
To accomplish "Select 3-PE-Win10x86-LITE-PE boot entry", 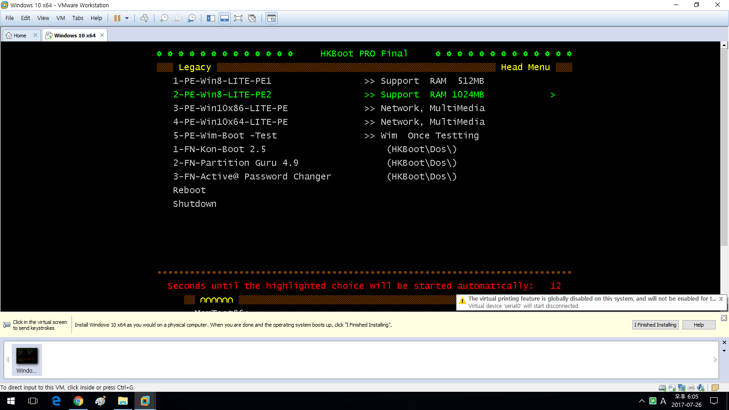I will pyautogui.click(x=231, y=108).
